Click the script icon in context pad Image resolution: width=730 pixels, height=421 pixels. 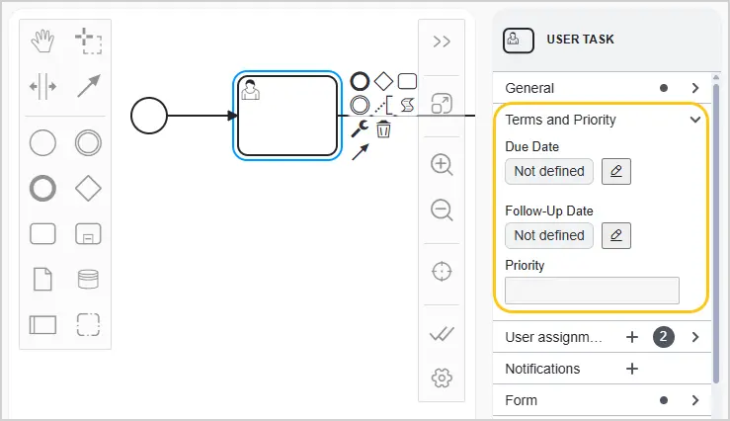[x=407, y=105]
